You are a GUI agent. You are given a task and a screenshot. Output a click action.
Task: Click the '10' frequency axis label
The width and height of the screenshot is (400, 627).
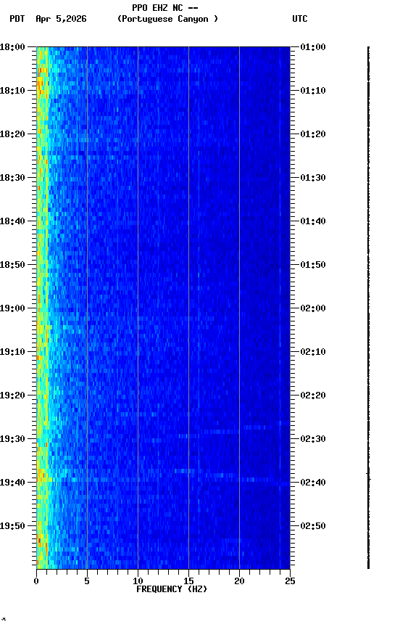pyautogui.click(x=138, y=581)
